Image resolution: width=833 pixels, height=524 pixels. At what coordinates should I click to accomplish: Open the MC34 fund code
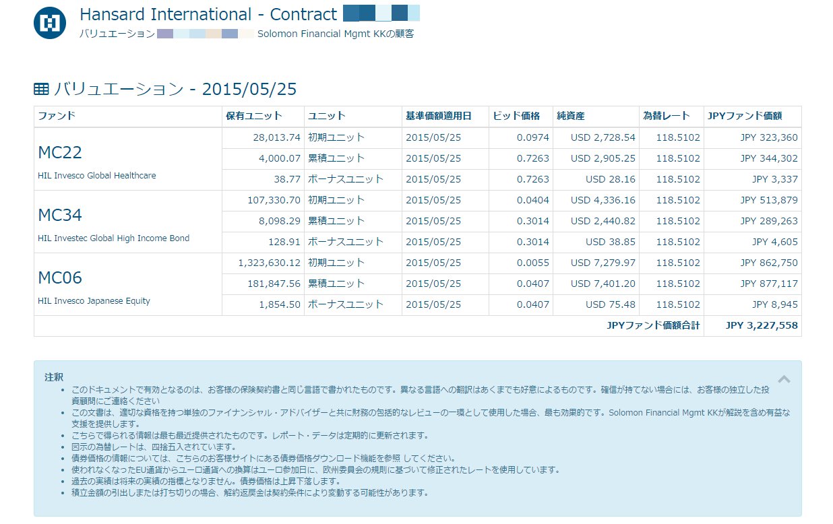click(x=60, y=216)
